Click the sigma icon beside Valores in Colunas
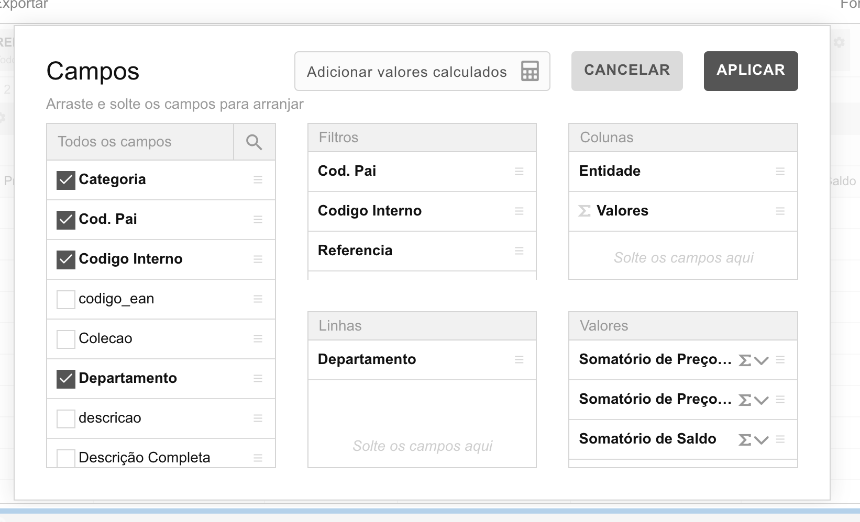 (585, 211)
